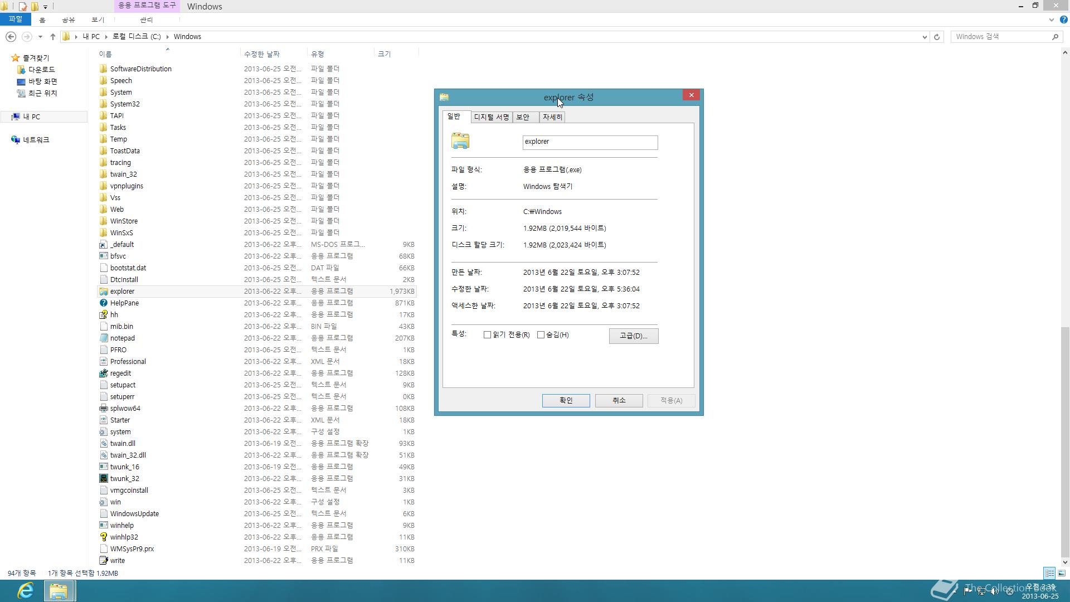Close the explorer 속성 dialog

[691, 95]
